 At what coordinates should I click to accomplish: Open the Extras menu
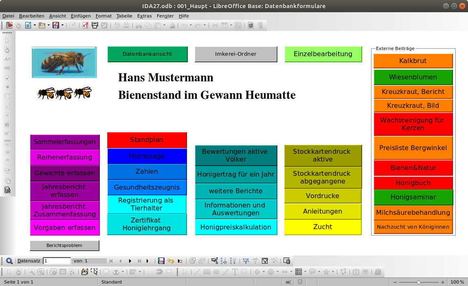[145, 16]
